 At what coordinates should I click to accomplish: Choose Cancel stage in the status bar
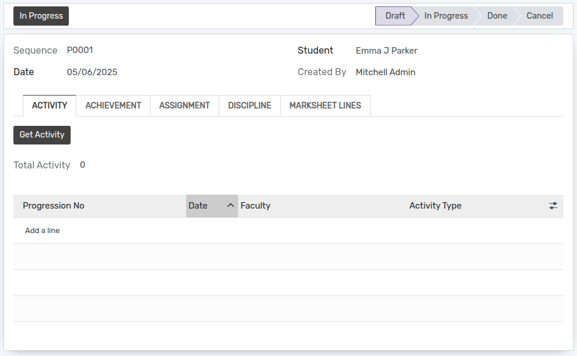tap(539, 16)
